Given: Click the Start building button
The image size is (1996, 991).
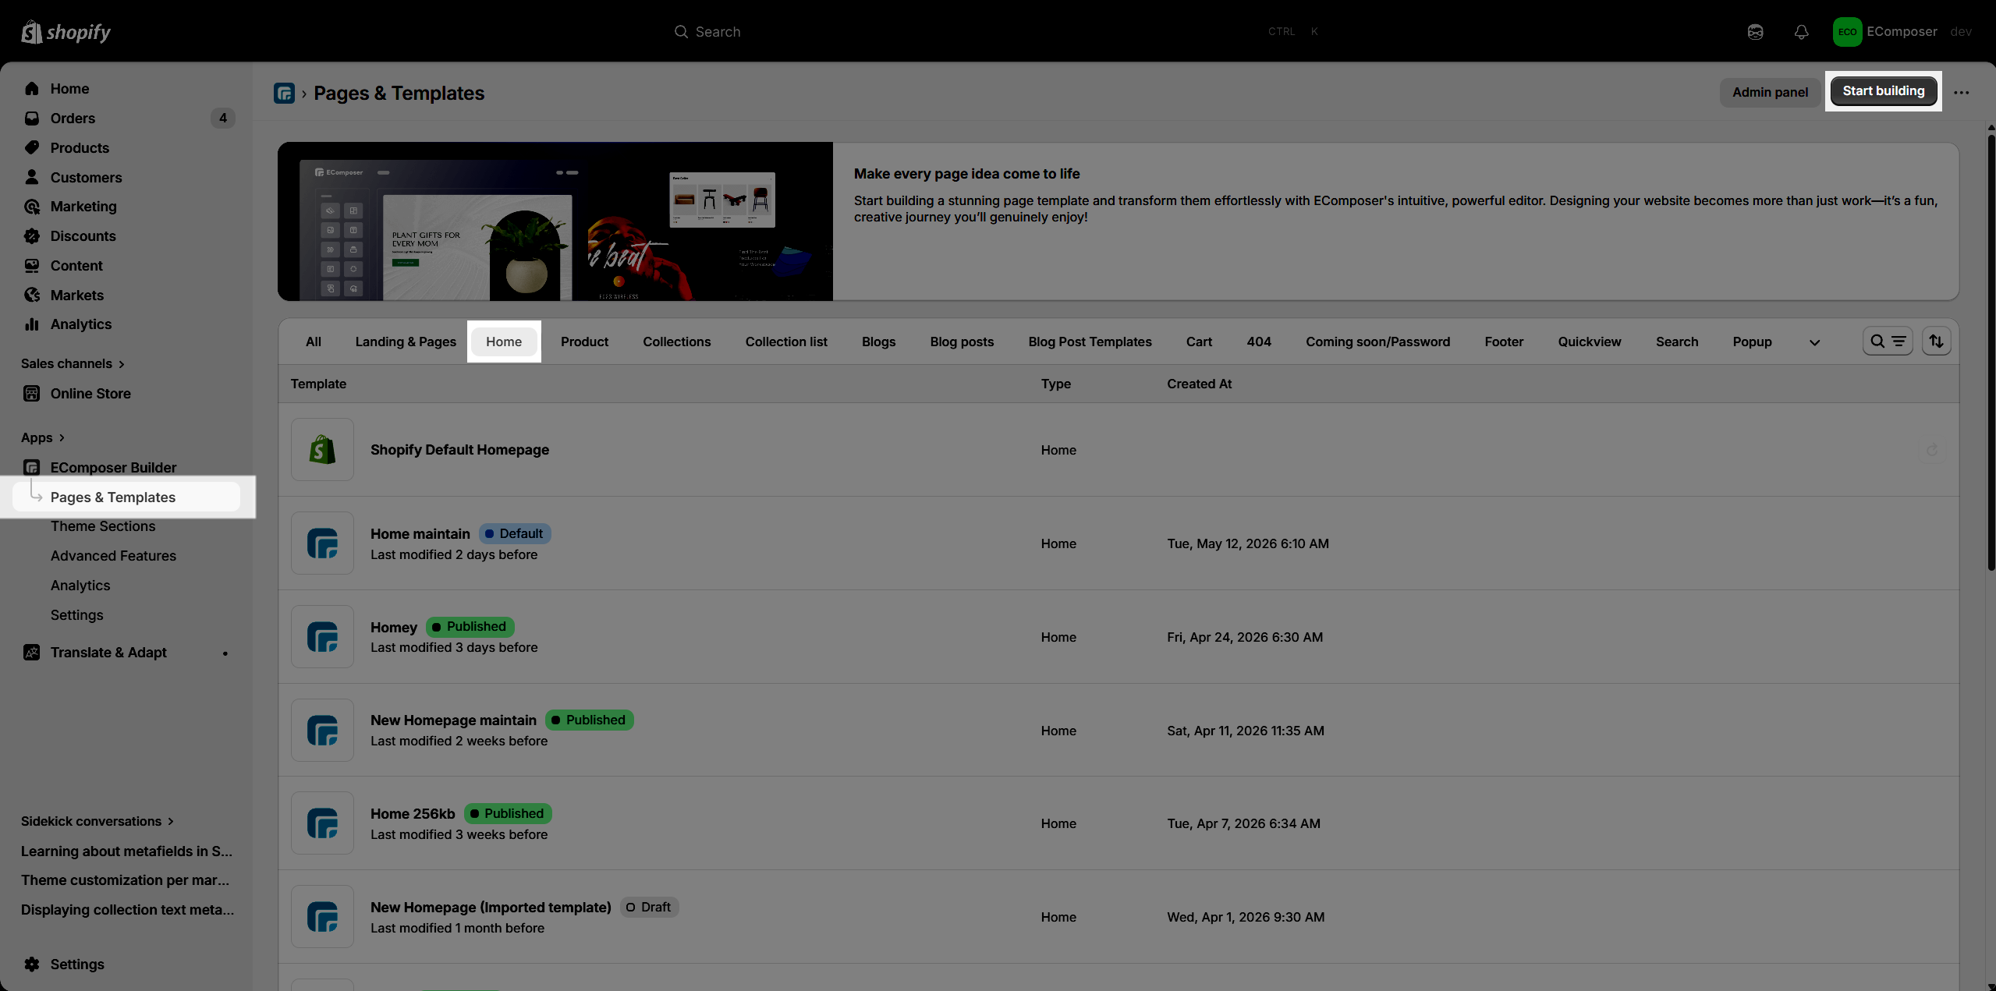Looking at the screenshot, I should [1883, 91].
